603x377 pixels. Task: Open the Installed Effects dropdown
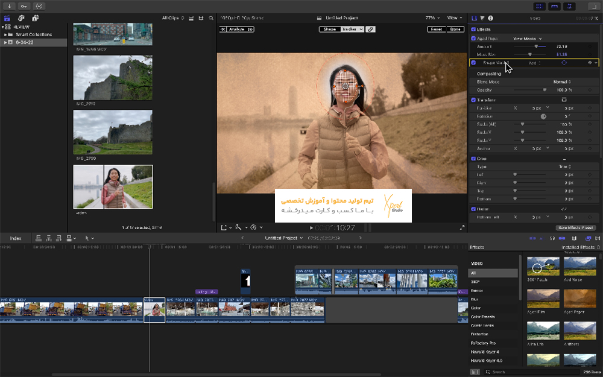pos(581,247)
